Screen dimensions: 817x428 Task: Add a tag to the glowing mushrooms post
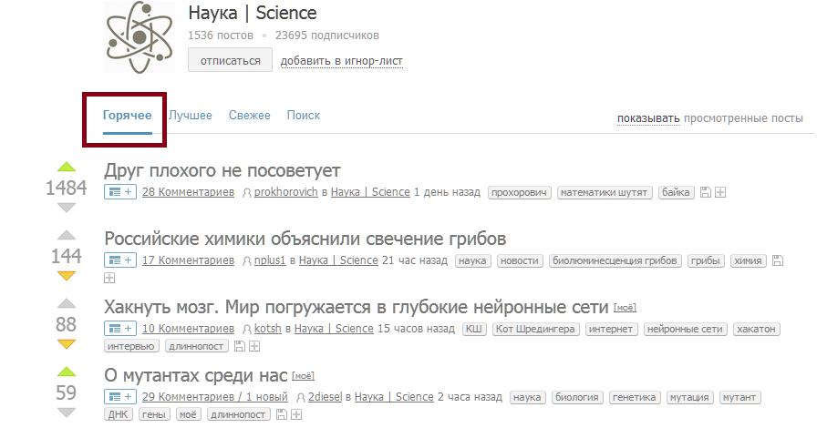pos(109,278)
